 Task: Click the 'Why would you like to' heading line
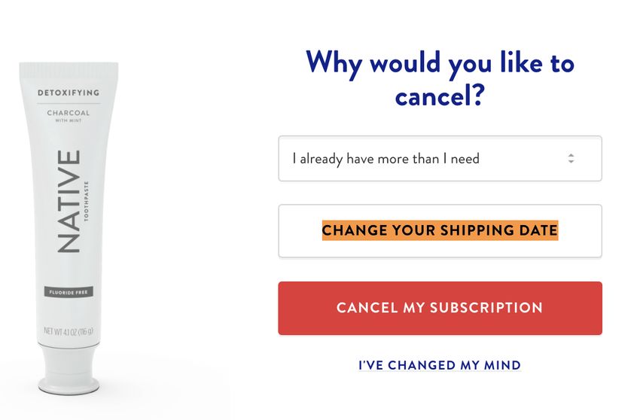pos(440,63)
